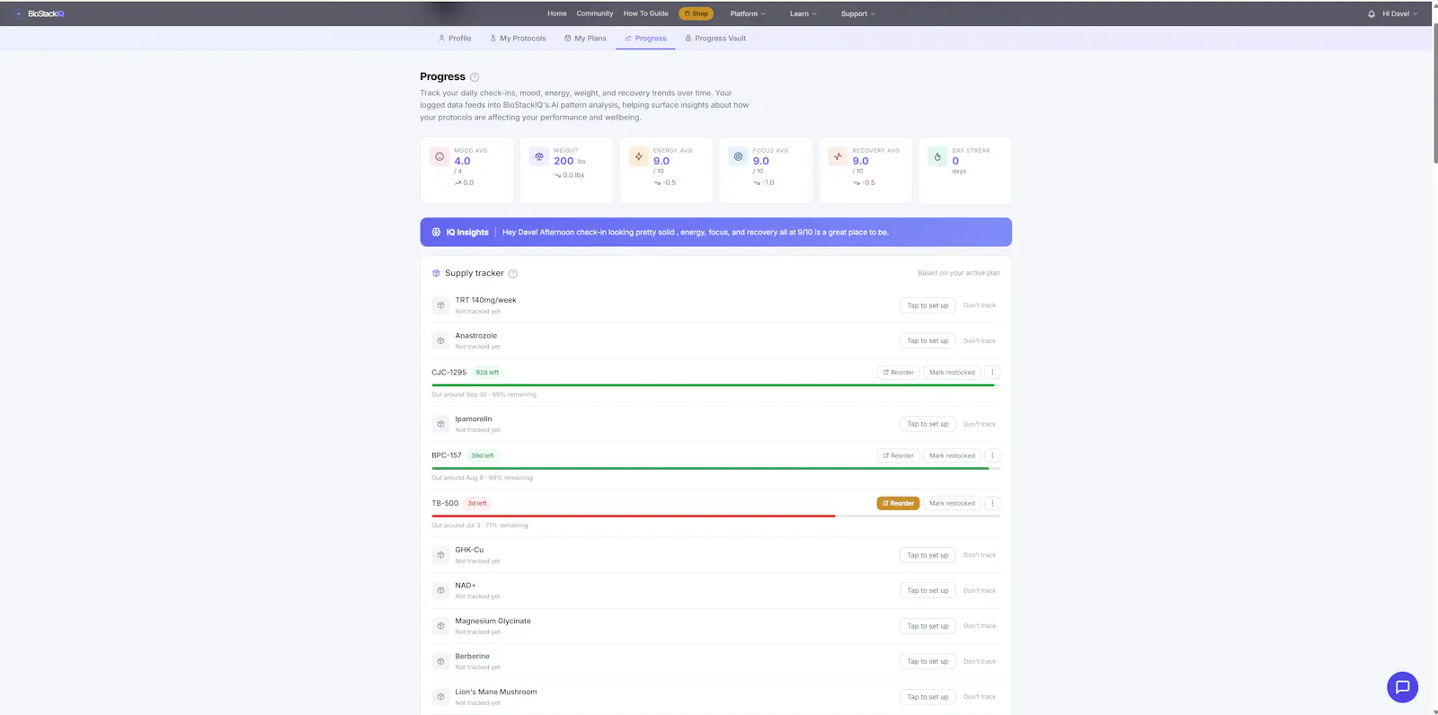Click Reorder for BPC-157
Screen dimensions: 1438x715
(899, 455)
